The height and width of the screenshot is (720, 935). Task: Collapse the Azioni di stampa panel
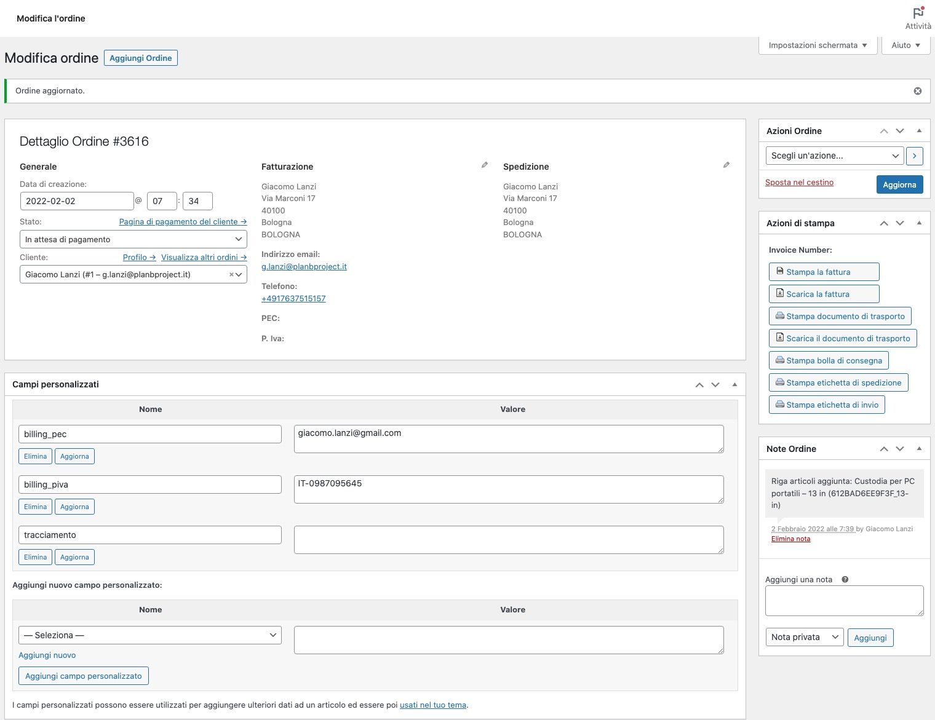919,223
